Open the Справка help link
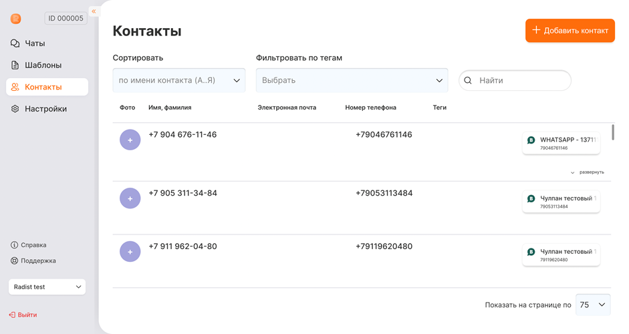Viewport: 629px width, 334px height. click(x=29, y=244)
